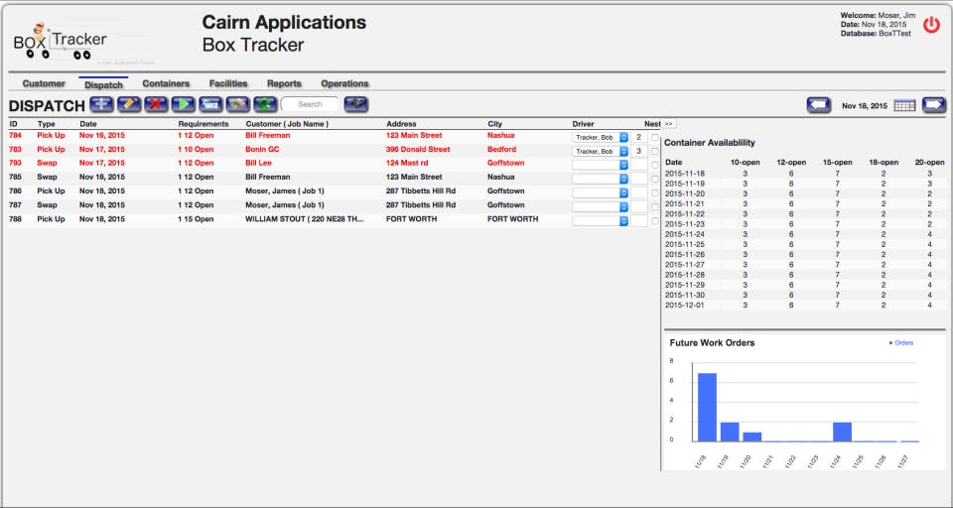This screenshot has height=508, width=953.
Task: Click the green play arrow icon
Action: (x=183, y=104)
